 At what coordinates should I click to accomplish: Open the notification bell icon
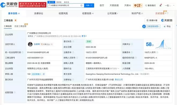pos(160,5)
